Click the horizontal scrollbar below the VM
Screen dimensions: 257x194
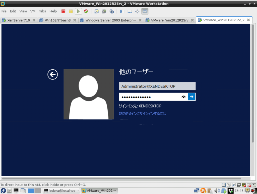coord(121,178)
